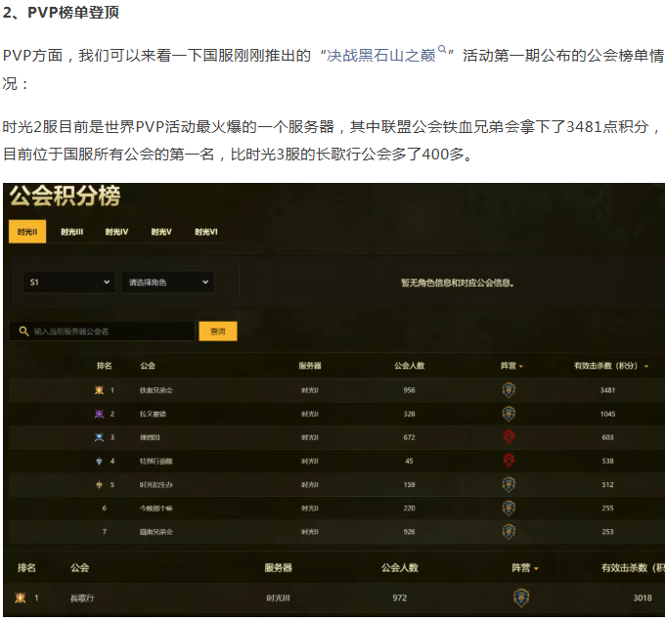
Task: Click the Horde faction icon in rank 3 row
Action: point(509,437)
